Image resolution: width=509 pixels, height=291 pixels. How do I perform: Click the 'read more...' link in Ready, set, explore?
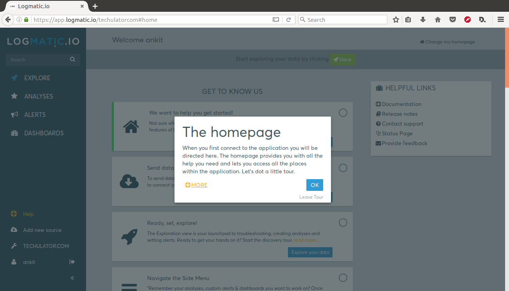(x=306, y=240)
